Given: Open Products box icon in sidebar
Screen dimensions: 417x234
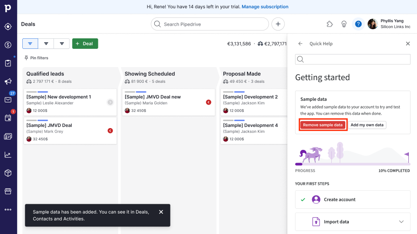Looking at the screenshot, I should (x=8, y=173).
